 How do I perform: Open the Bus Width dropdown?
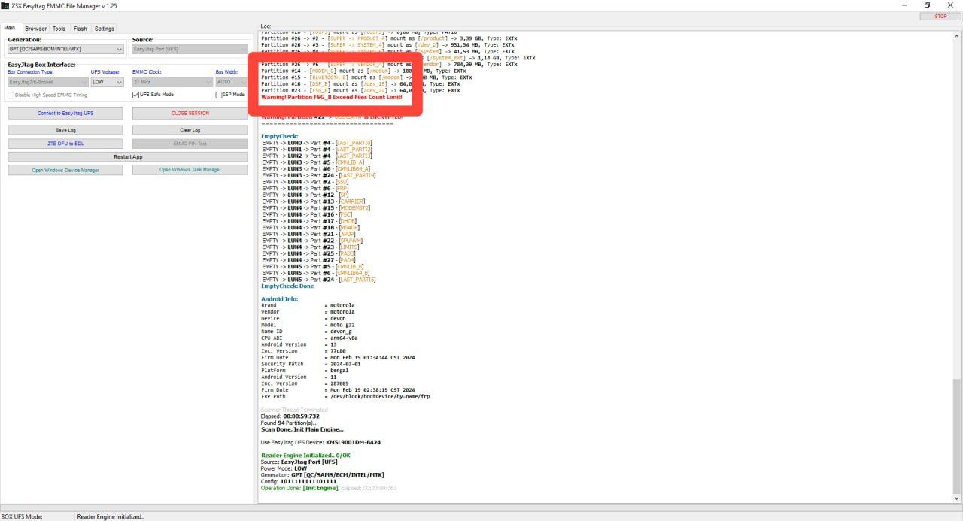point(231,82)
